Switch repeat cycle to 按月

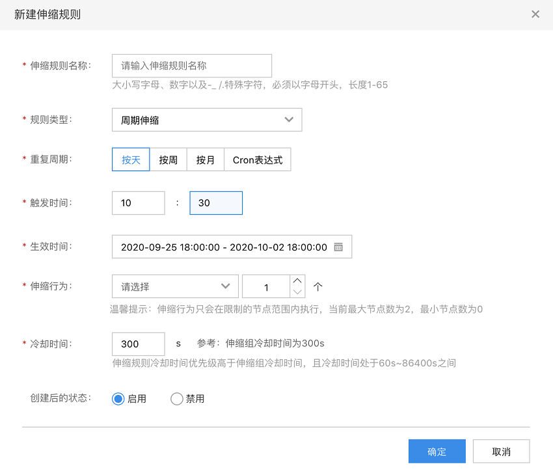(x=206, y=160)
